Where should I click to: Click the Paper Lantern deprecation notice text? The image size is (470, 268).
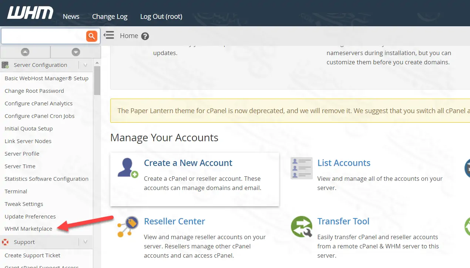click(x=293, y=111)
